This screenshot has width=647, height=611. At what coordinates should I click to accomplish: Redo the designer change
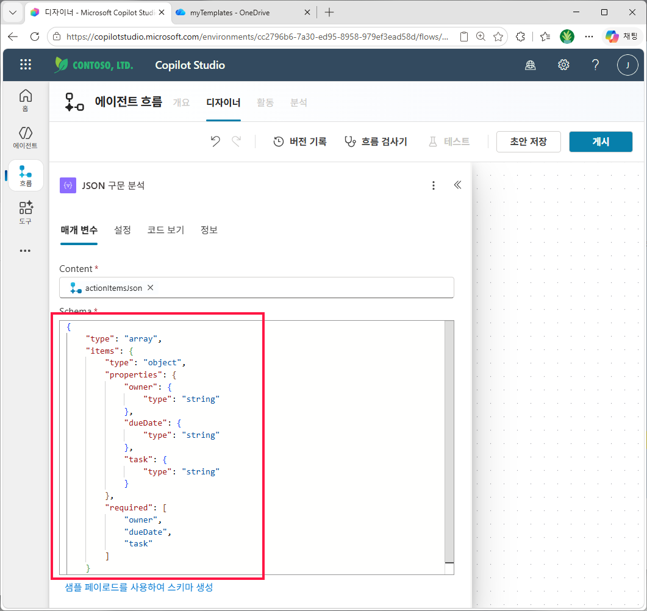coord(237,141)
